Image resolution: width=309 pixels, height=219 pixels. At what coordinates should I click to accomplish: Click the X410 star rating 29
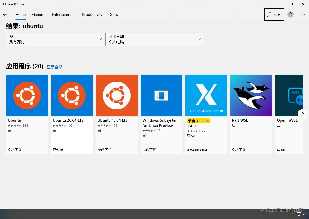click(x=196, y=131)
